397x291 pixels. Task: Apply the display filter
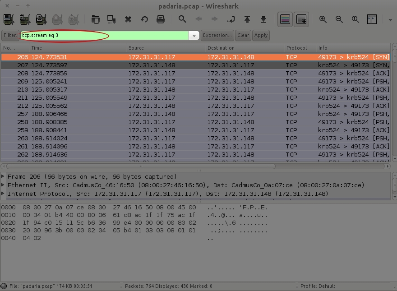tap(261, 35)
